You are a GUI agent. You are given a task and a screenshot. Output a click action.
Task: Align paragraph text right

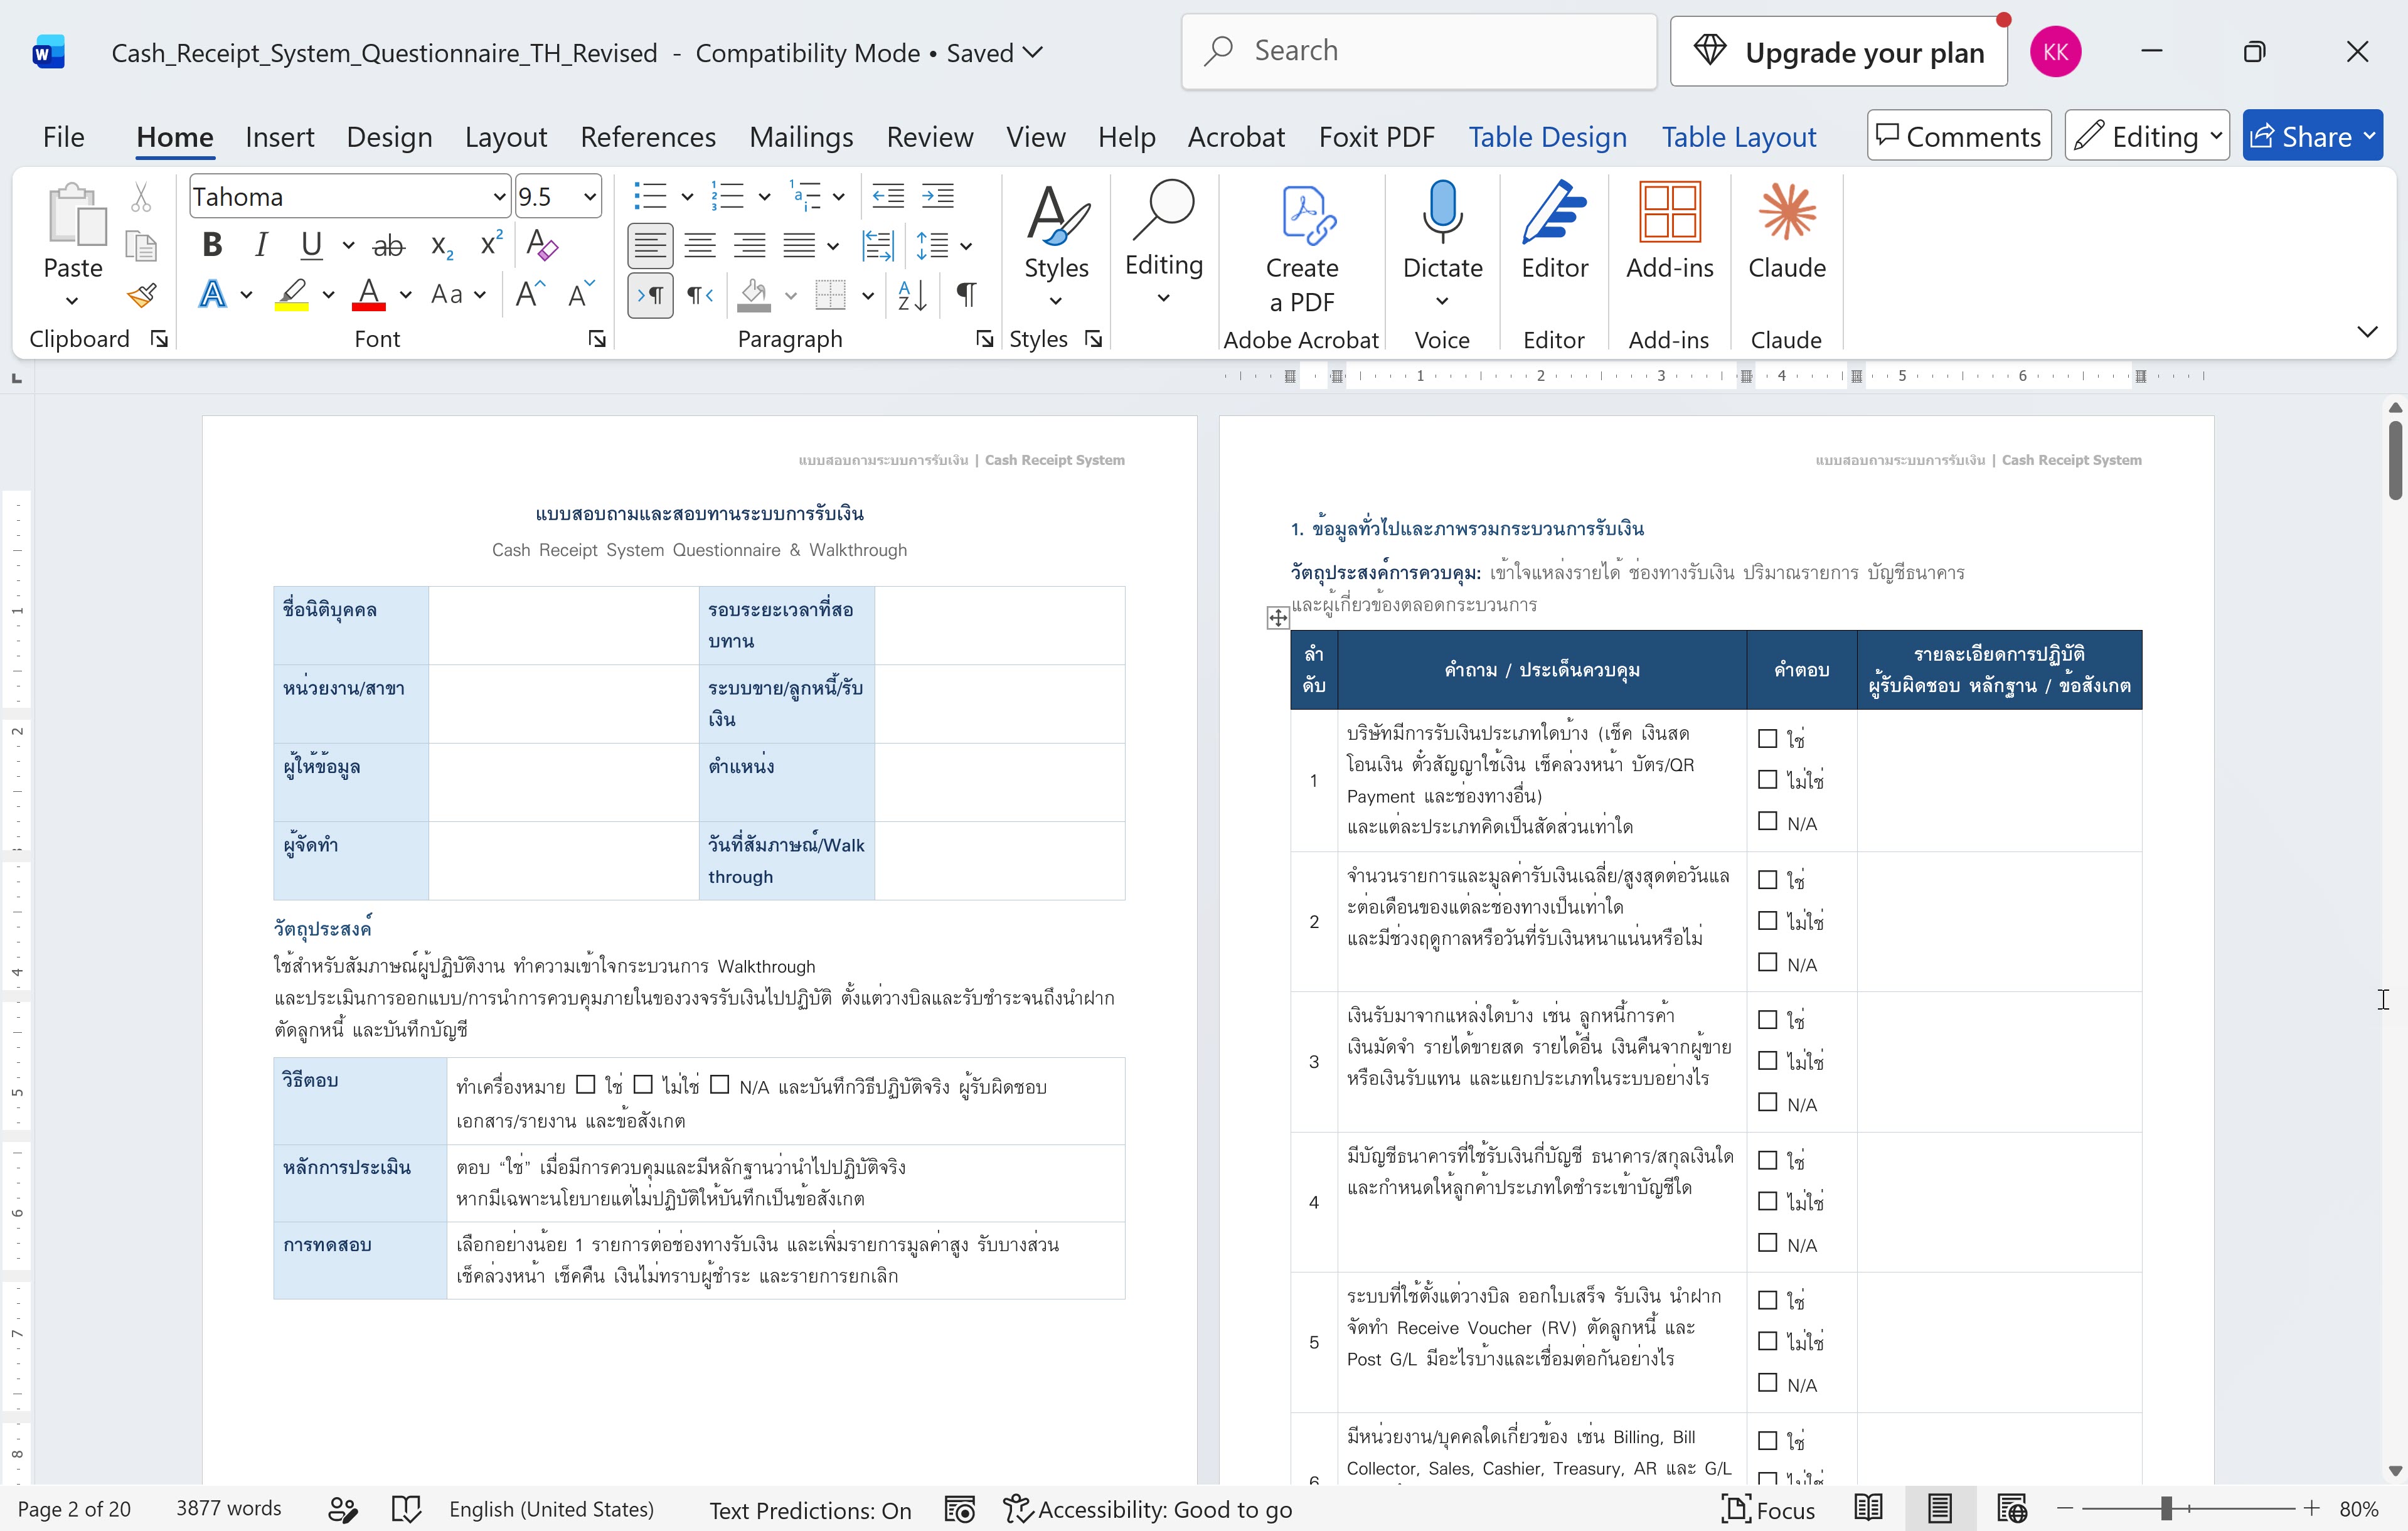749,245
